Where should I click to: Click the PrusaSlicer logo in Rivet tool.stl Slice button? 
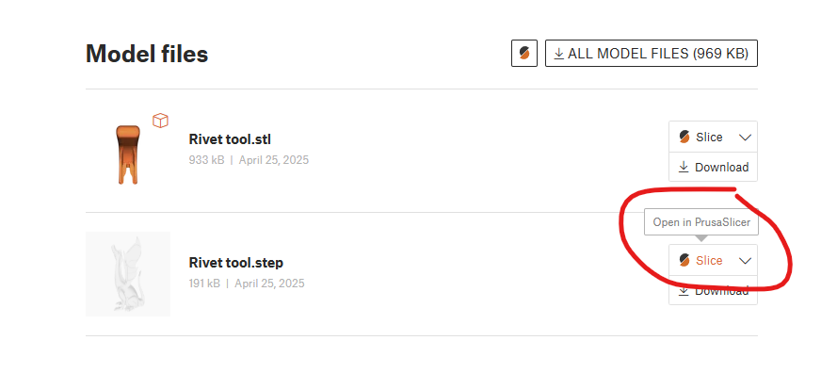coord(684,137)
